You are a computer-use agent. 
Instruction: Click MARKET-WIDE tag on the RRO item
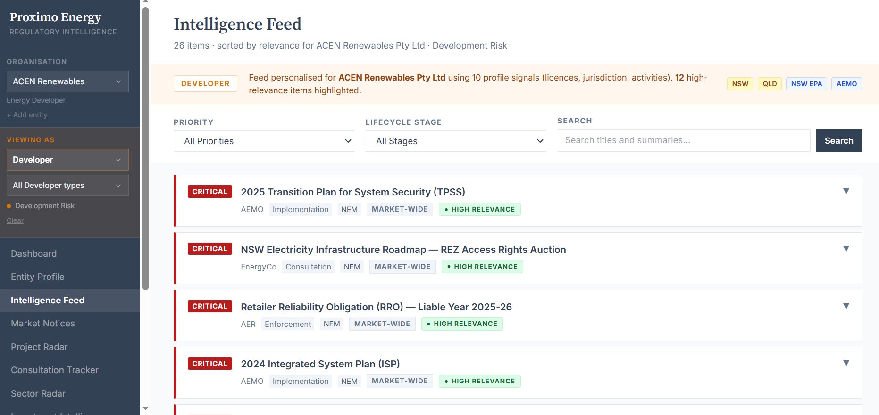[382, 324]
